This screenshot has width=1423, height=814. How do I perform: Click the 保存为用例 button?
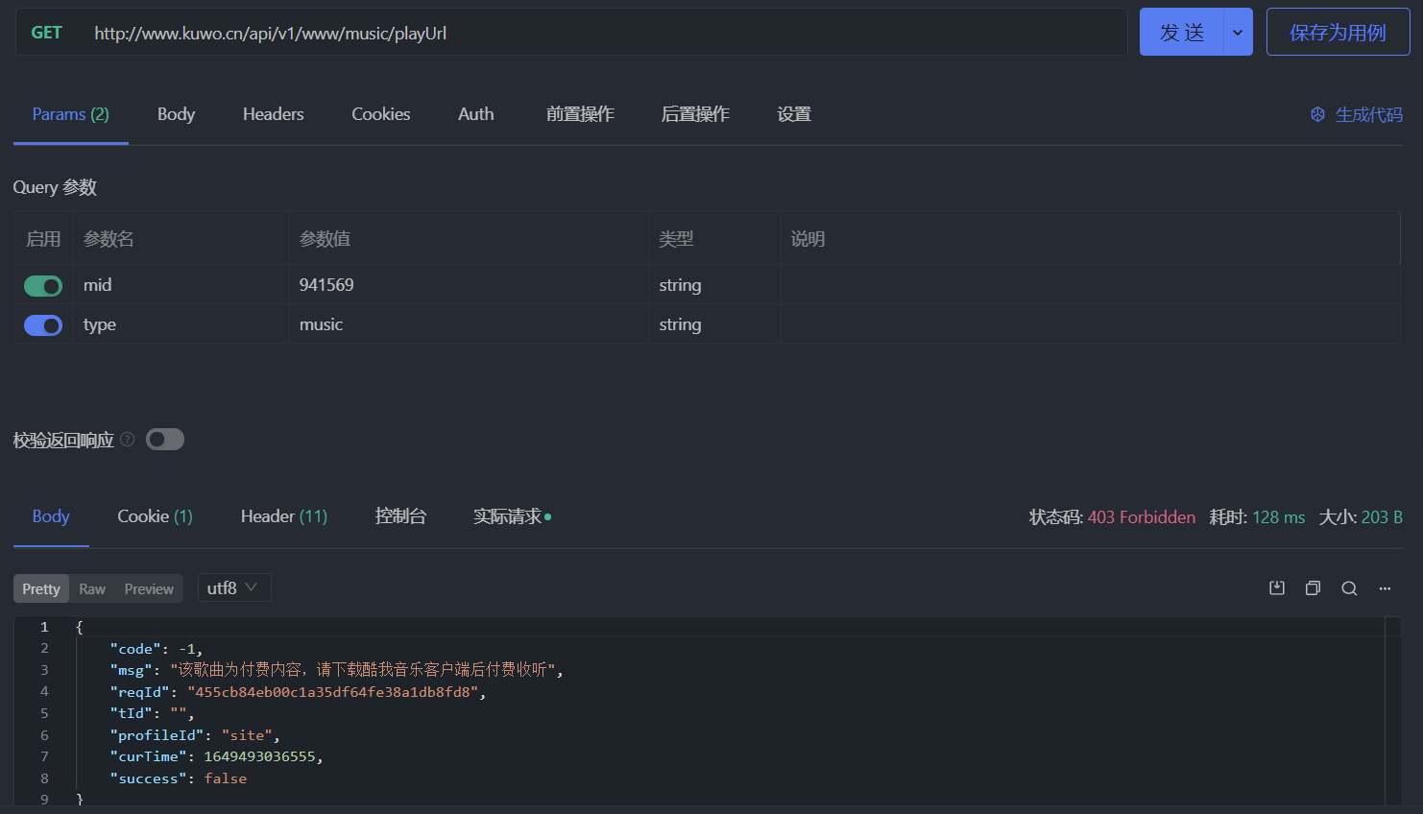tap(1338, 33)
